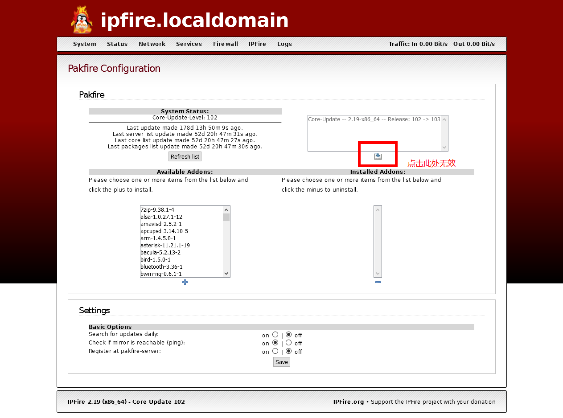Click the Save settings button
Screen dimensions: 563x418
tap(282, 362)
